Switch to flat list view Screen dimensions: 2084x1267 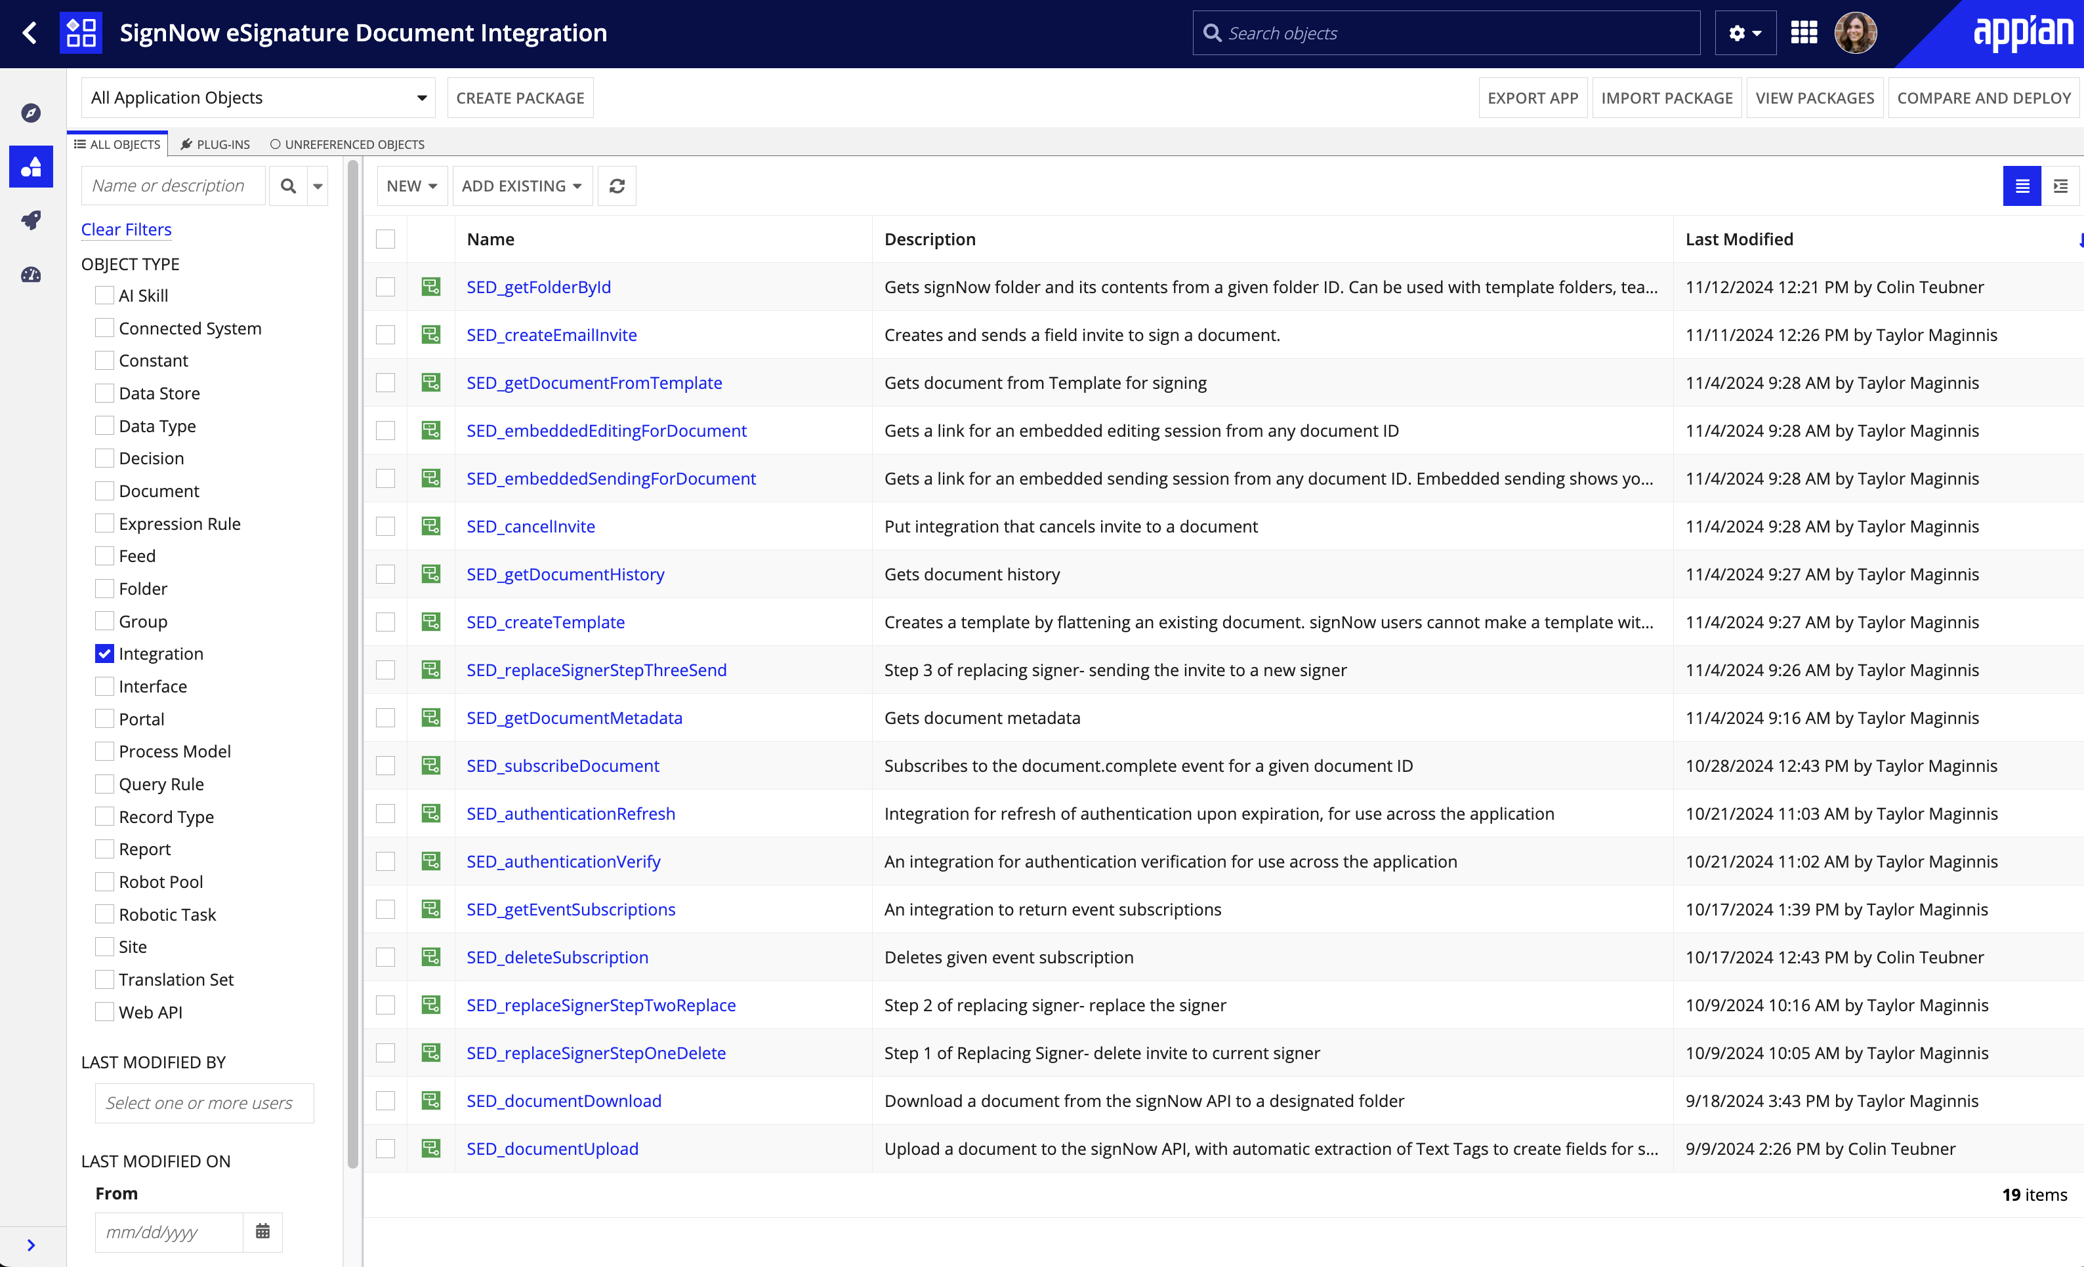2022,186
